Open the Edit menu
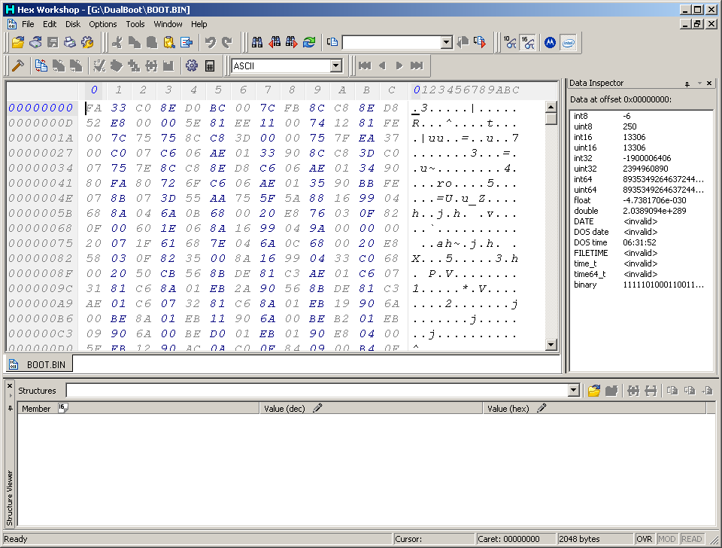The image size is (722, 548). click(50, 24)
